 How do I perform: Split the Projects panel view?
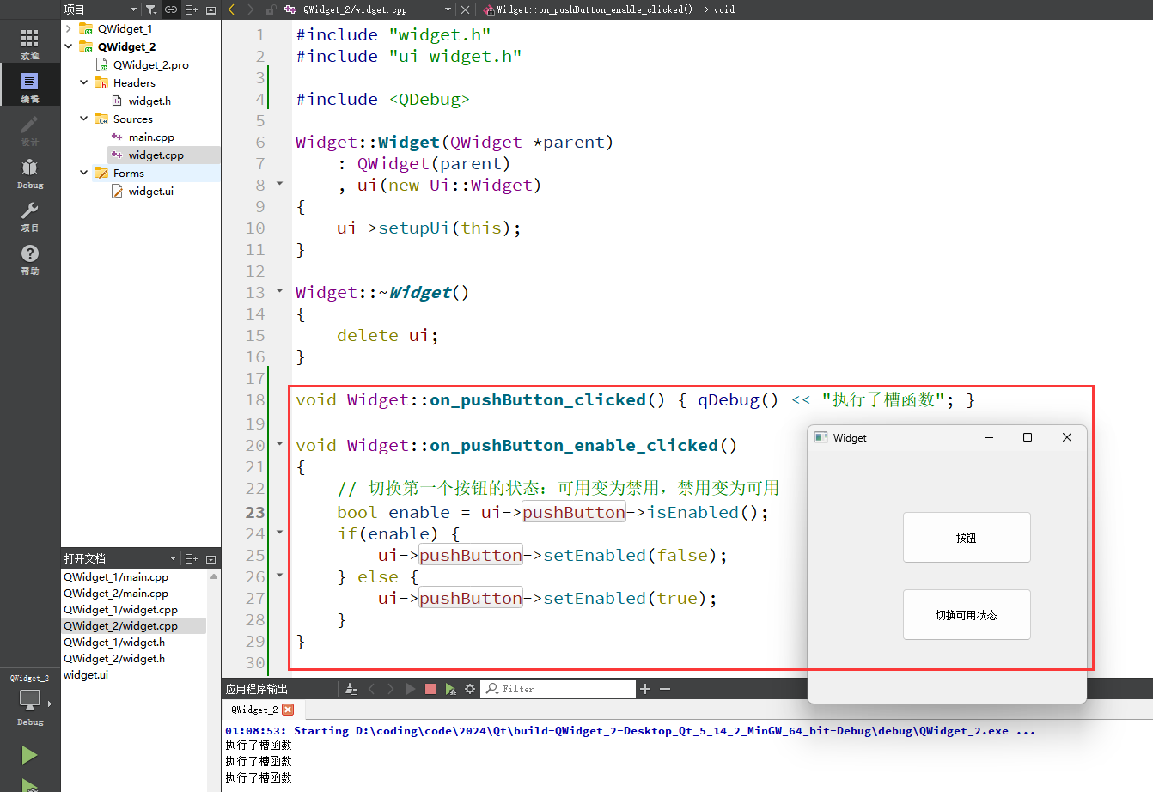click(191, 9)
